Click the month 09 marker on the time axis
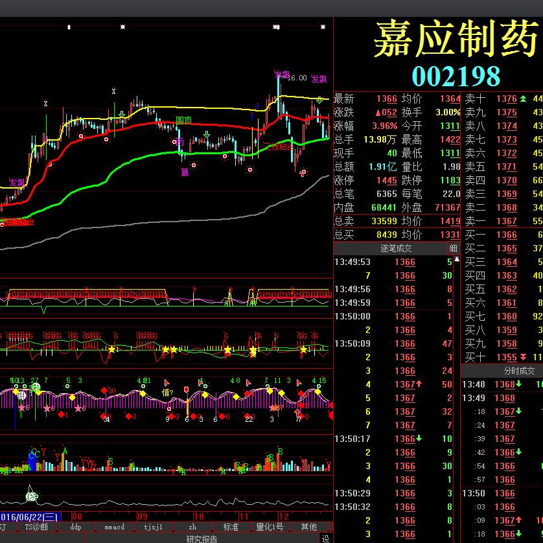543x543 pixels. coord(143,516)
